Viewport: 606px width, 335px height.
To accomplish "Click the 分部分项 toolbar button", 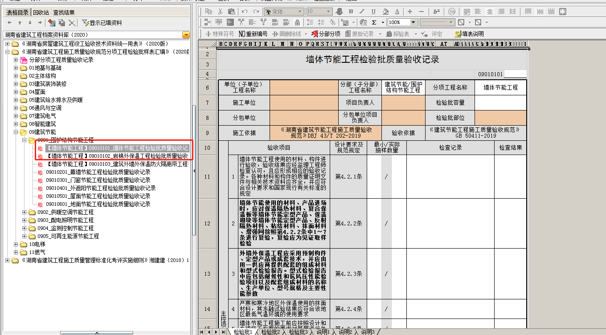I will (x=326, y=34).
